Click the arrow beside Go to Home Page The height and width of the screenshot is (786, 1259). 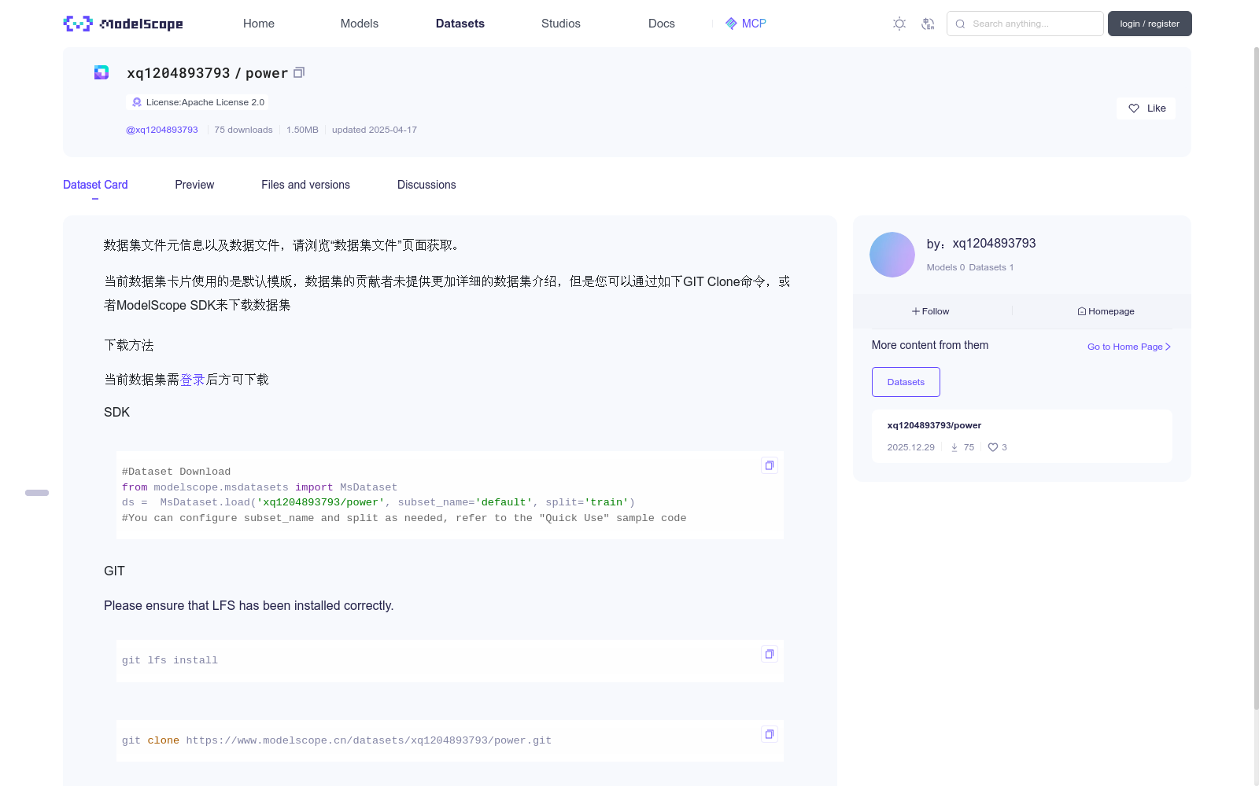coord(1169,347)
